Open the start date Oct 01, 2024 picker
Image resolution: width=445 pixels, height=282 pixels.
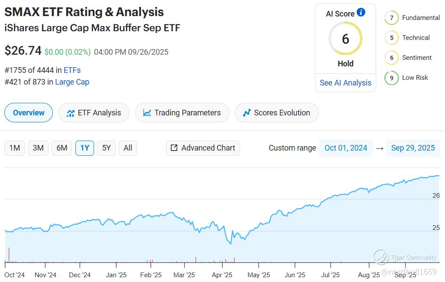point(346,148)
